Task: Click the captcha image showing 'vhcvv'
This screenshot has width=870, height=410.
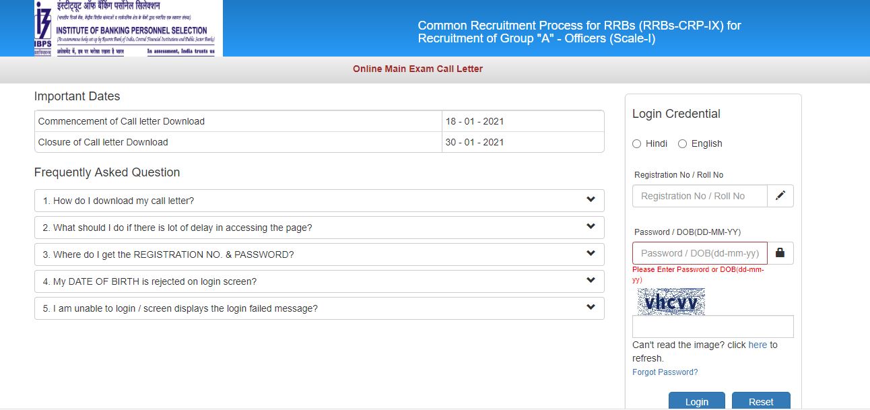Action: point(670,302)
